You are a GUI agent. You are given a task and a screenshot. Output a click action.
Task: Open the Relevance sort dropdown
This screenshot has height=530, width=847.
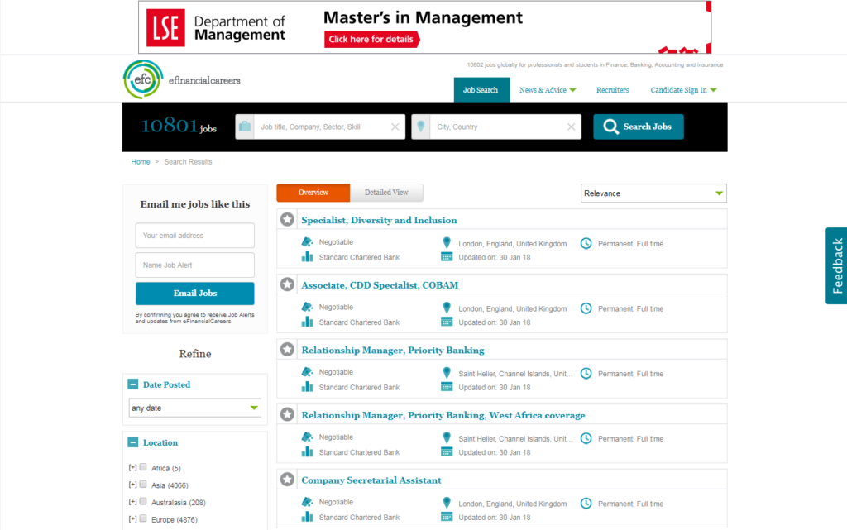(653, 193)
